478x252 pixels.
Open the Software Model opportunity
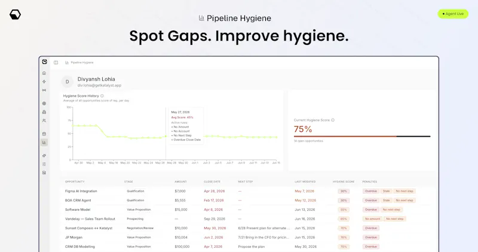[x=78, y=210]
